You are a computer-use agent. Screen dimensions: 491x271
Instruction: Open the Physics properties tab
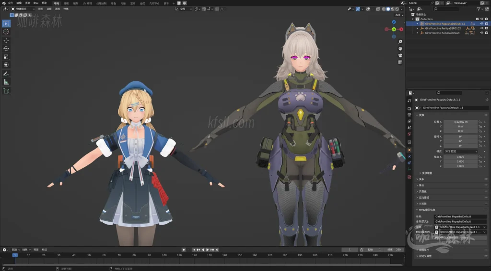click(x=409, y=156)
